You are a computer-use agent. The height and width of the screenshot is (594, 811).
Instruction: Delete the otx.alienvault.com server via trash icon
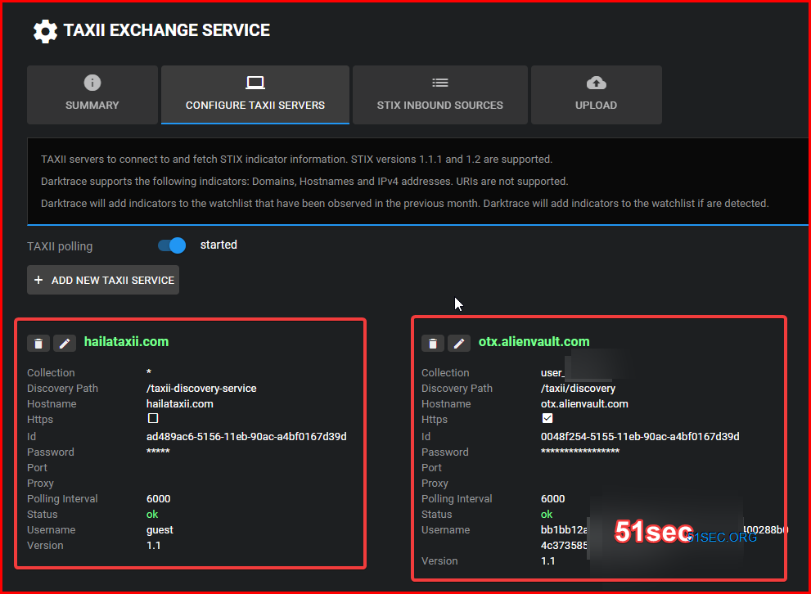click(x=433, y=344)
